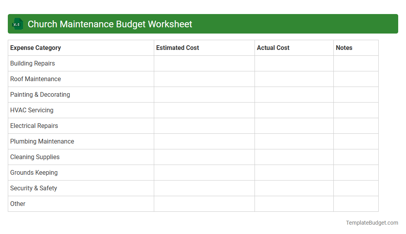Click the Expense Category column header
406x234 pixels.
35,48
